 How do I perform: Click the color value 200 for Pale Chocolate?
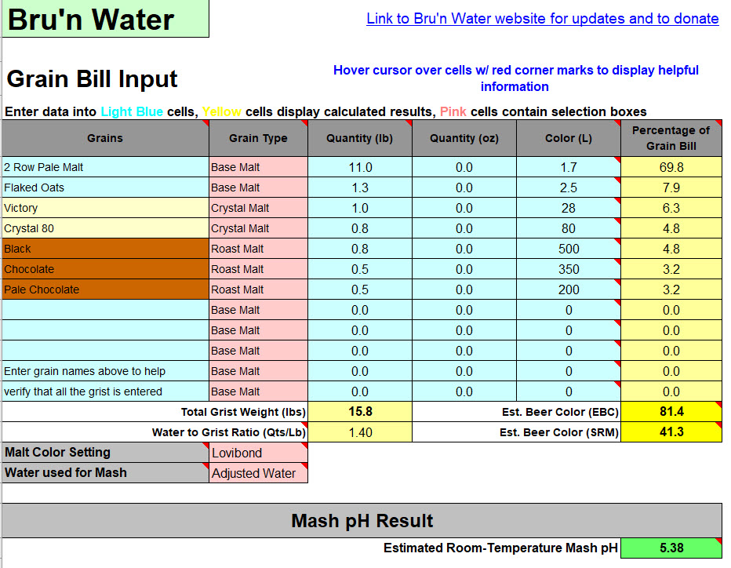pos(569,289)
